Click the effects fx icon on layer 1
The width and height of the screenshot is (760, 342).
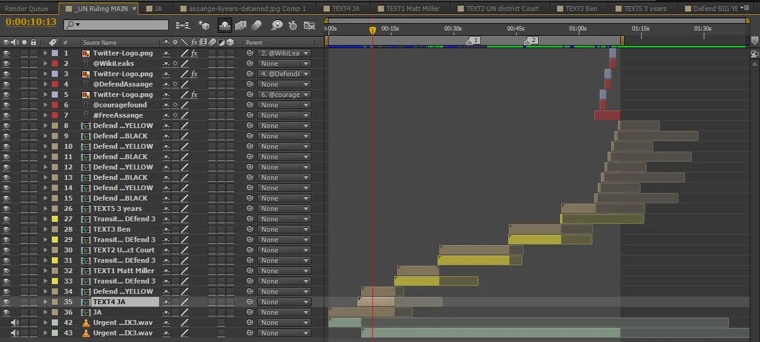(x=194, y=53)
